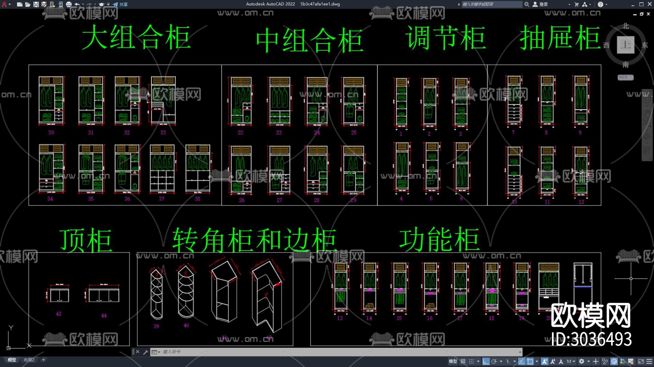Viewport: 654px width, 367px height.
Task: Switch to the 布局2 layout tab
Action: tap(29, 360)
